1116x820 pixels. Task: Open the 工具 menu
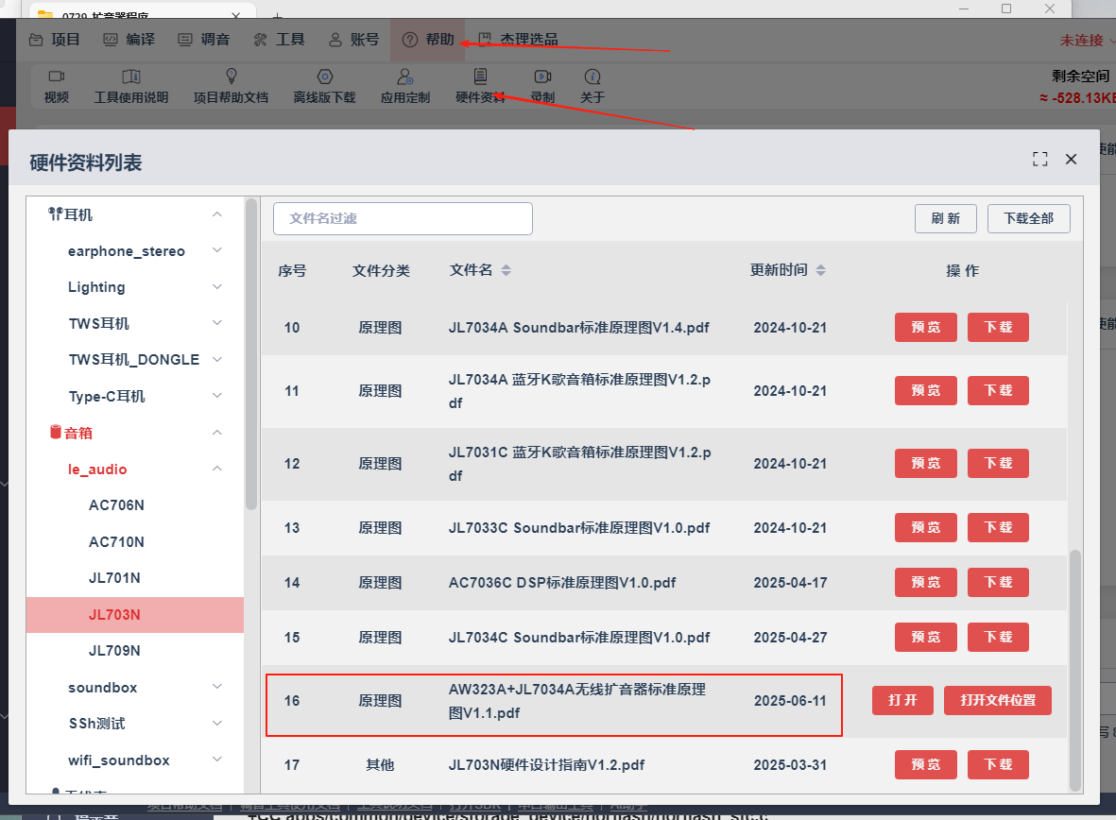(x=279, y=40)
